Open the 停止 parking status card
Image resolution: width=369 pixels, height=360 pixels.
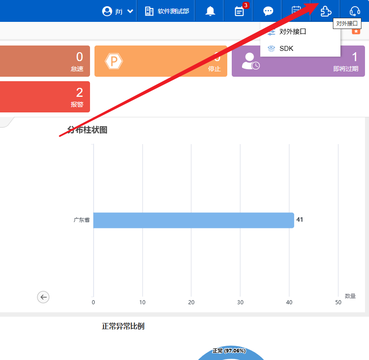pos(160,61)
